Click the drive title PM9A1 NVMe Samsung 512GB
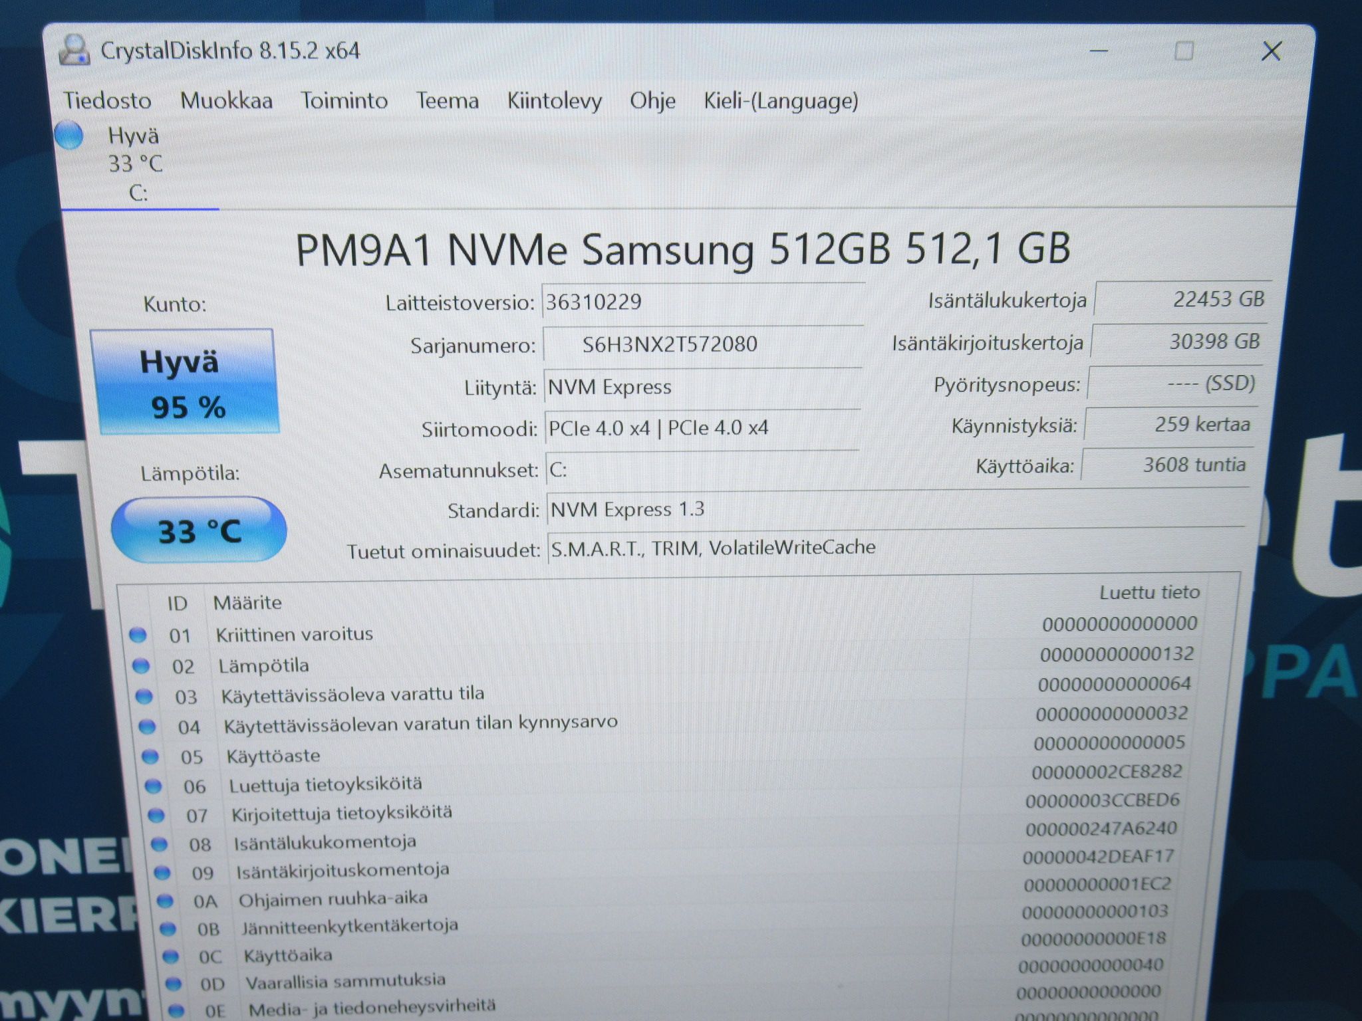The width and height of the screenshot is (1362, 1021). pos(683,249)
